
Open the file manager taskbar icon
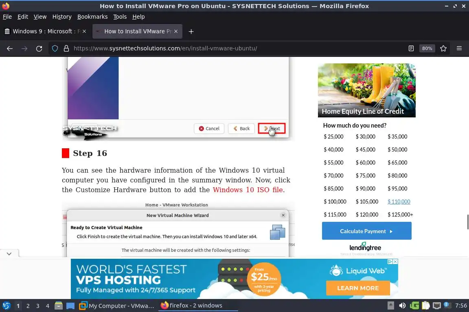click(59, 306)
